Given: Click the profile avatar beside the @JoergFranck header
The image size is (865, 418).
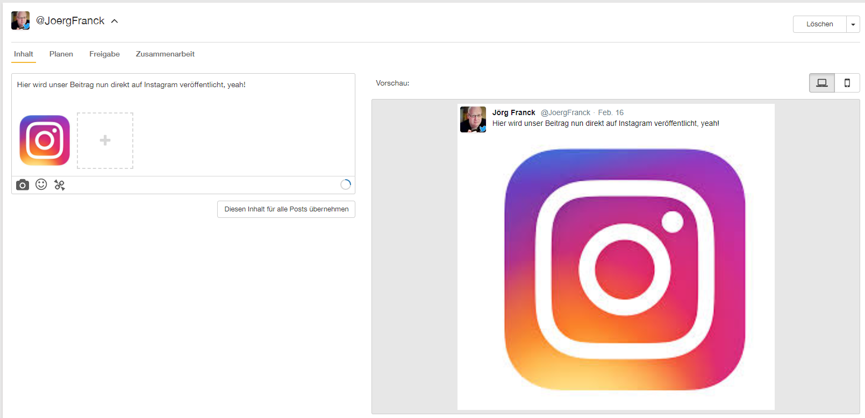Looking at the screenshot, I should pyautogui.click(x=20, y=21).
